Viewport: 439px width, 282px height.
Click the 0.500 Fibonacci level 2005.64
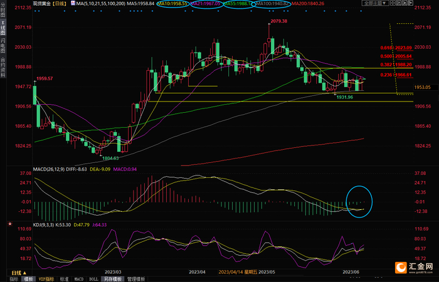pos(396,56)
